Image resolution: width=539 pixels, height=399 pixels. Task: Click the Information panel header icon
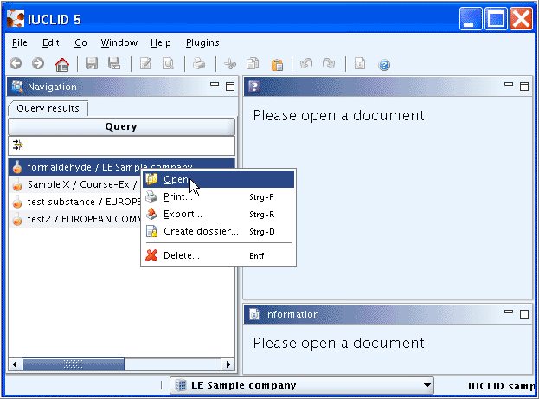pos(254,314)
